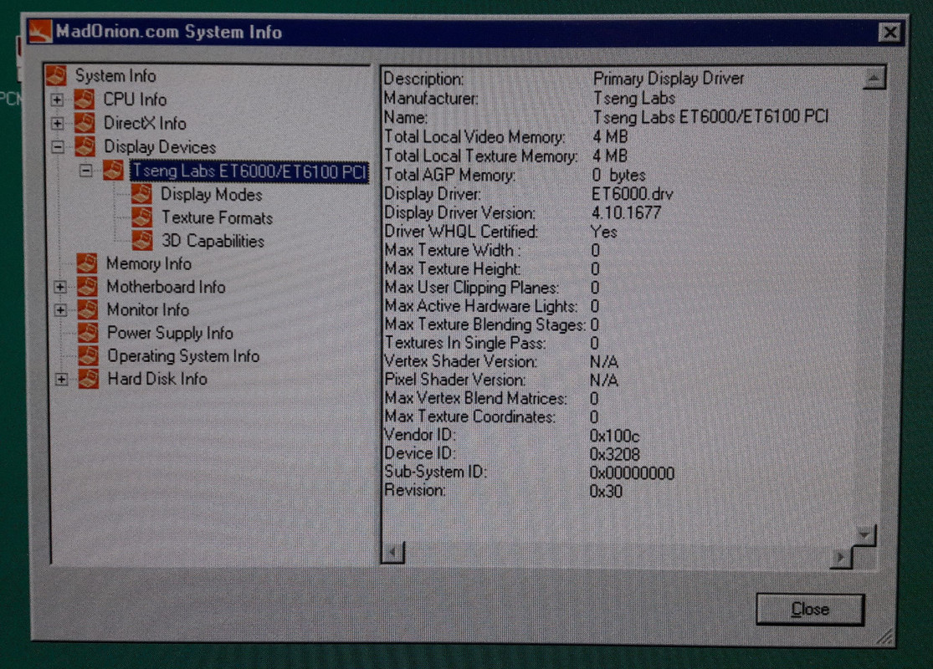
Task: Click the MadOnion title bar logo icon
Action: point(40,31)
